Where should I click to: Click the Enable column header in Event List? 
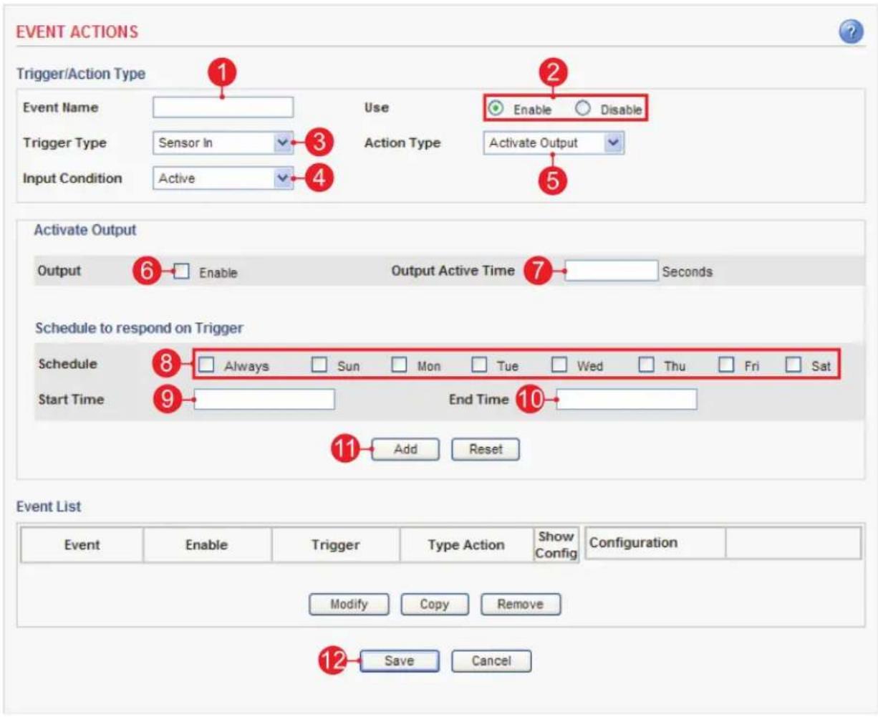pos(207,545)
